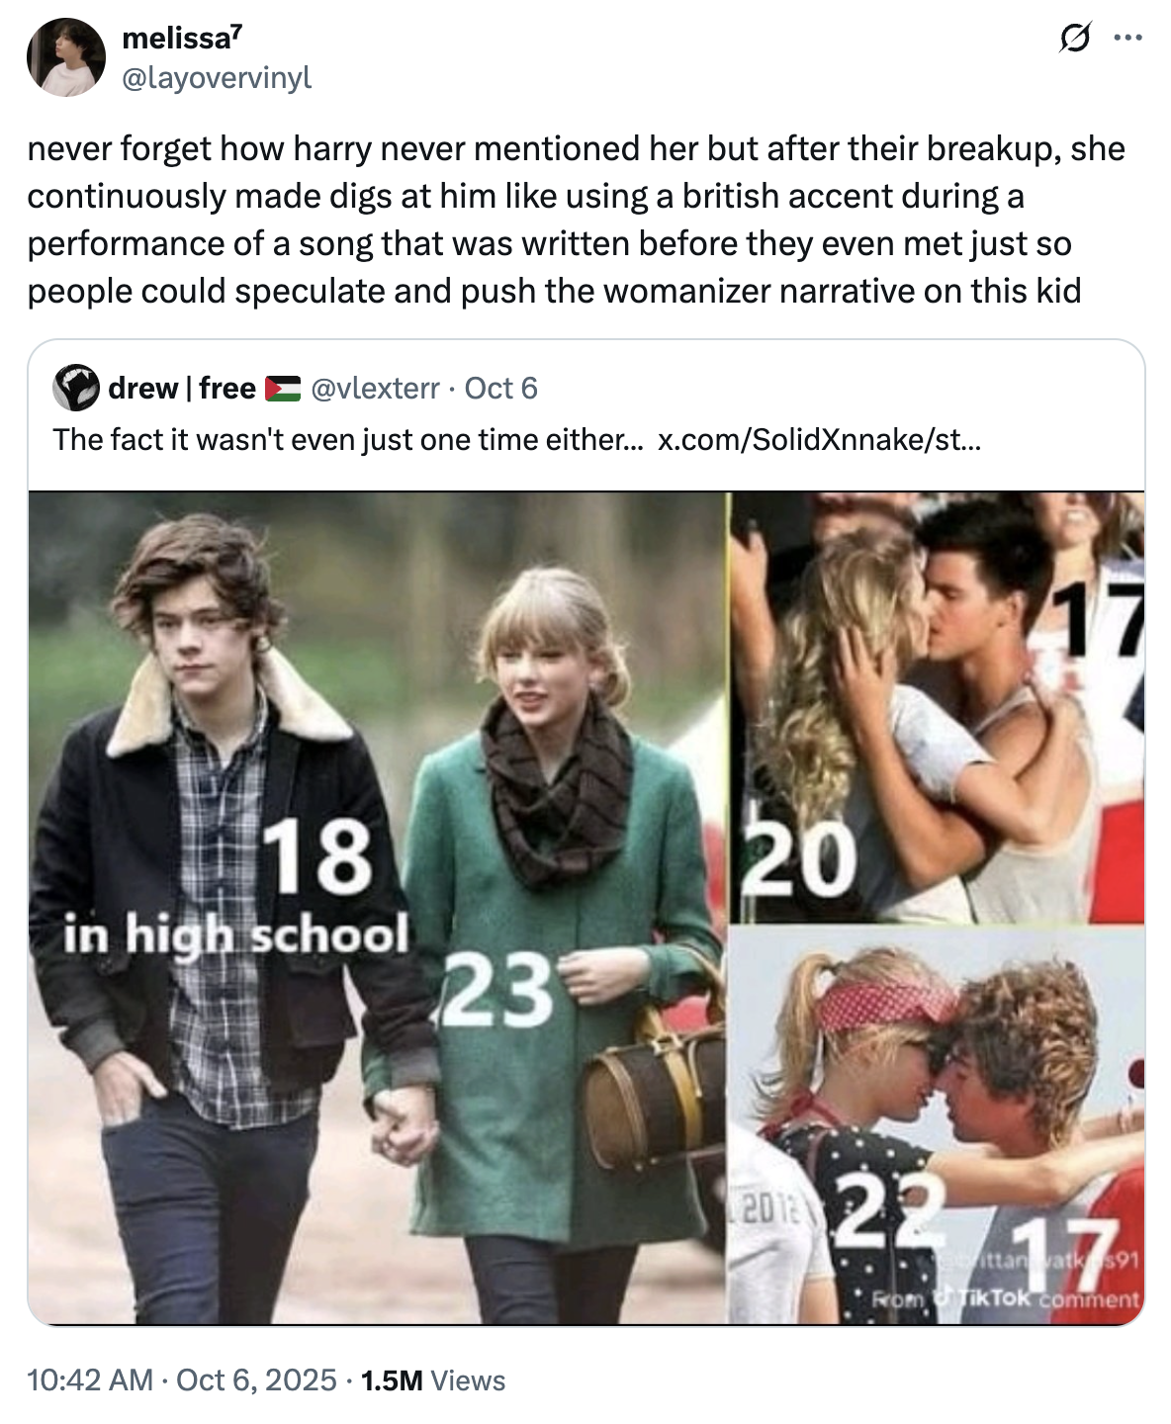This screenshot has height=1424, width=1171.
Task: Click "in high school" caption on image
Action: pos(235,934)
